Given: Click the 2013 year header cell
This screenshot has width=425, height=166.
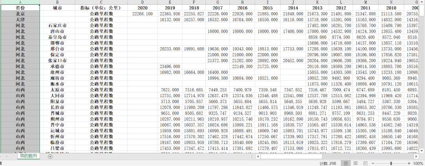Looking at the screenshot, I should click(x=317, y=8).
